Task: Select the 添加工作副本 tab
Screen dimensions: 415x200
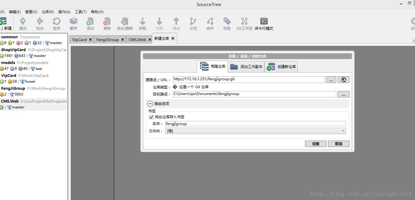Action: (246, 66)
